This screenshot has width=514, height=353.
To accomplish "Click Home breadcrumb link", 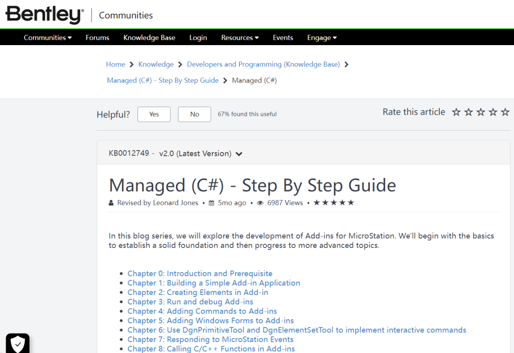I will point(115,65).
